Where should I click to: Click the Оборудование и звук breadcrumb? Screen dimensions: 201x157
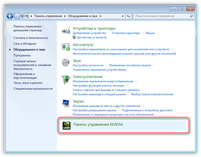pos(83,16)
